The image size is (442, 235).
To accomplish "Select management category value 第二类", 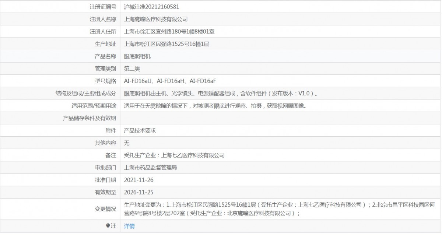I will pos(132,69).
